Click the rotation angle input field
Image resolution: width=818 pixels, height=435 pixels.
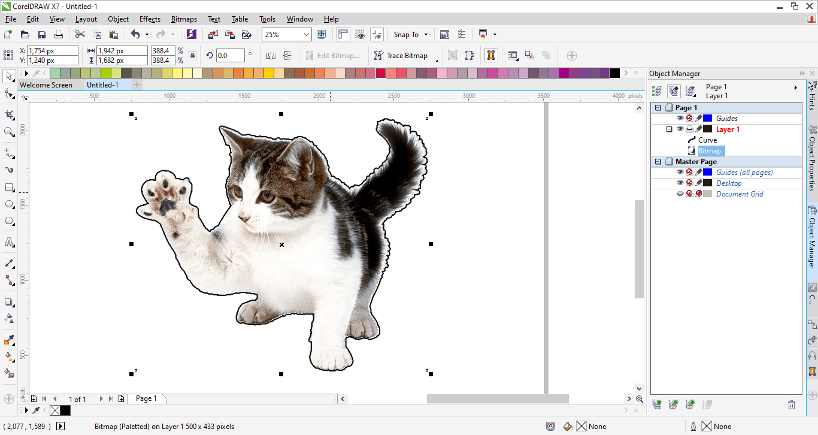pyautogui.click(x=230, y=55)
